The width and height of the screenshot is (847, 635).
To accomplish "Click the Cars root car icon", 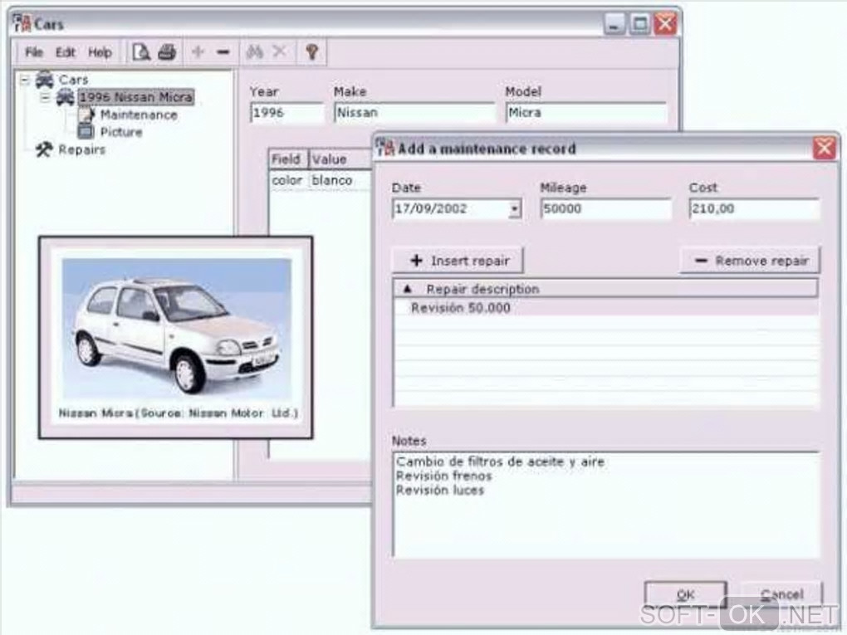I will pyautogui.click(x=45, y=80).
